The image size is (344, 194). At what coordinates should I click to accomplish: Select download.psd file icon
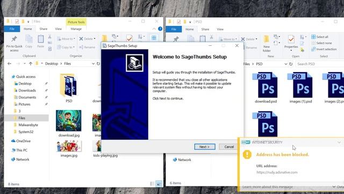coord(266,85)
